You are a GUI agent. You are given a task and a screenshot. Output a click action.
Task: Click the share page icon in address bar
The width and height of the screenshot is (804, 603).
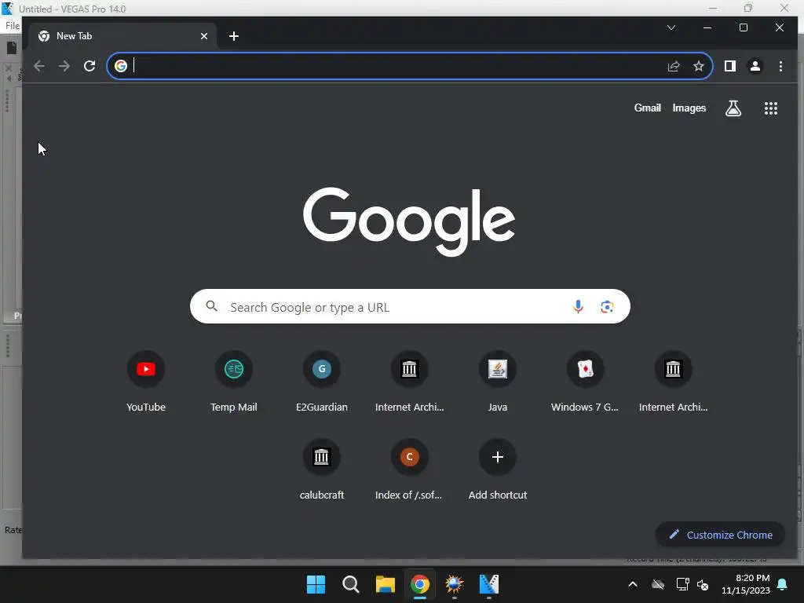[673, 66]
